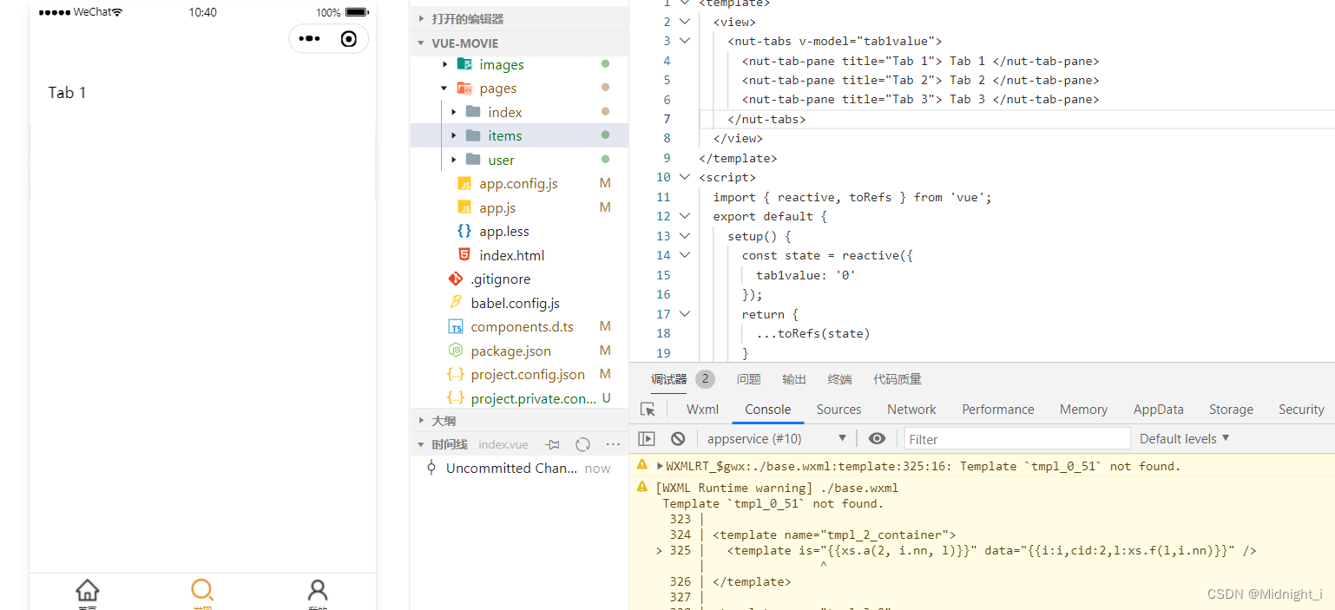The image size is (1335, 610).
Task: Click the project.config.json braces icon
Action: click(x=456, y=375)
